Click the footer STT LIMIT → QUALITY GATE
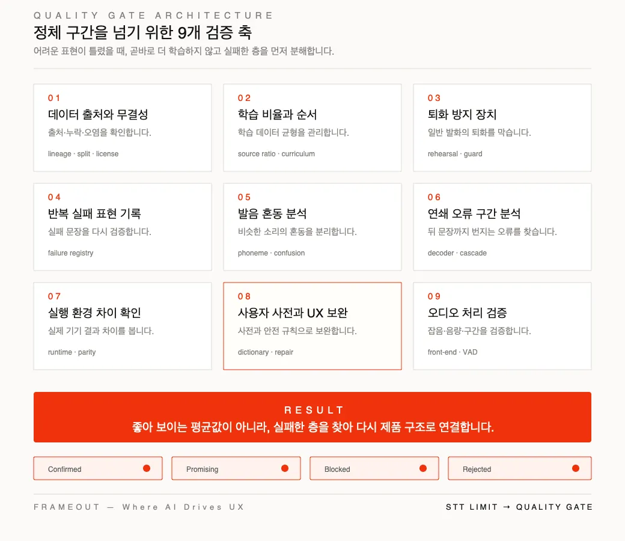The height and width of the screenshot is (541, 625). pyautogui.click(x=519, y=507)
